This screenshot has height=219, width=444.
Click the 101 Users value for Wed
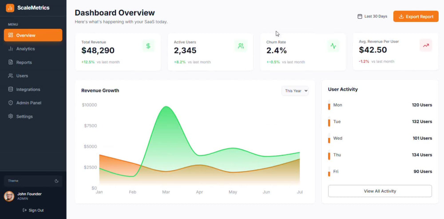click(423, 138)
